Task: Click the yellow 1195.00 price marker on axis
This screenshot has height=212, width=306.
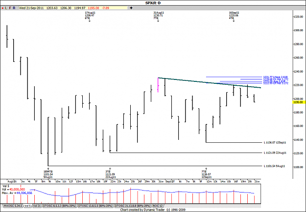Action: [299, 102]
